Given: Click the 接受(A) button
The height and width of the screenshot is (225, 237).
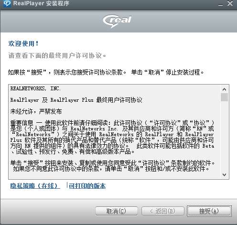Looking at the screenshot, I should click(209, 211).
